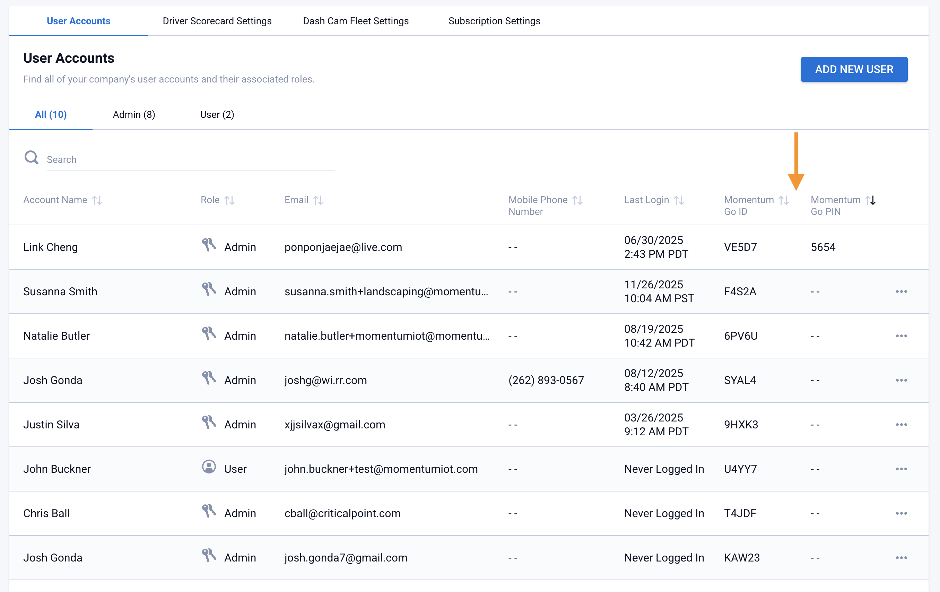This screenshot has width=940, height=592.
Task: Toggle Momentum Go PIN sort order
Action: [870, 200]
